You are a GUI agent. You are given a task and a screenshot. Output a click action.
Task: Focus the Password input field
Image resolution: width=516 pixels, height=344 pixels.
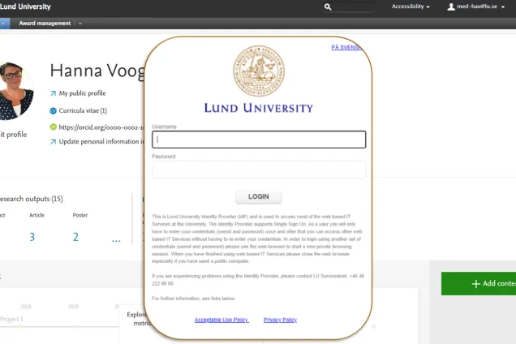(x=259, y=170)
